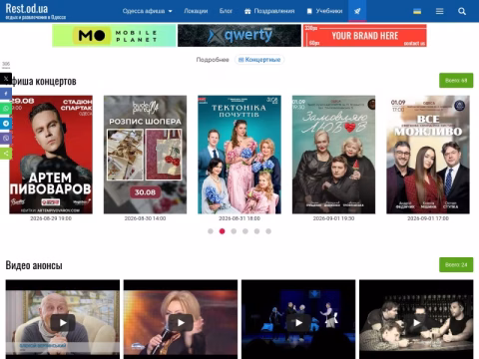Go to third carousel page dot

tap(234, 231)
